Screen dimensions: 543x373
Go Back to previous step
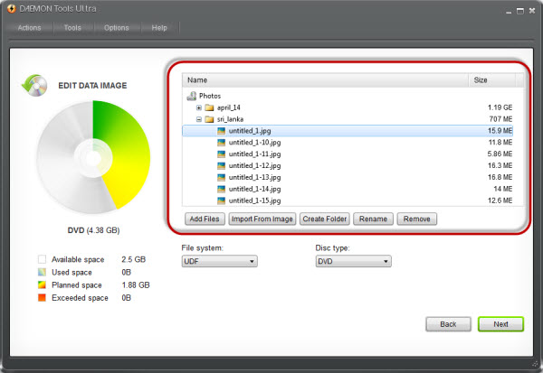click(x=448, y=324)
